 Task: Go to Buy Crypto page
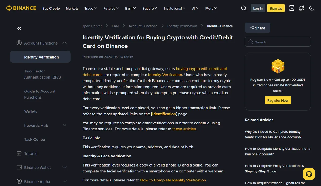pos(51,8)
